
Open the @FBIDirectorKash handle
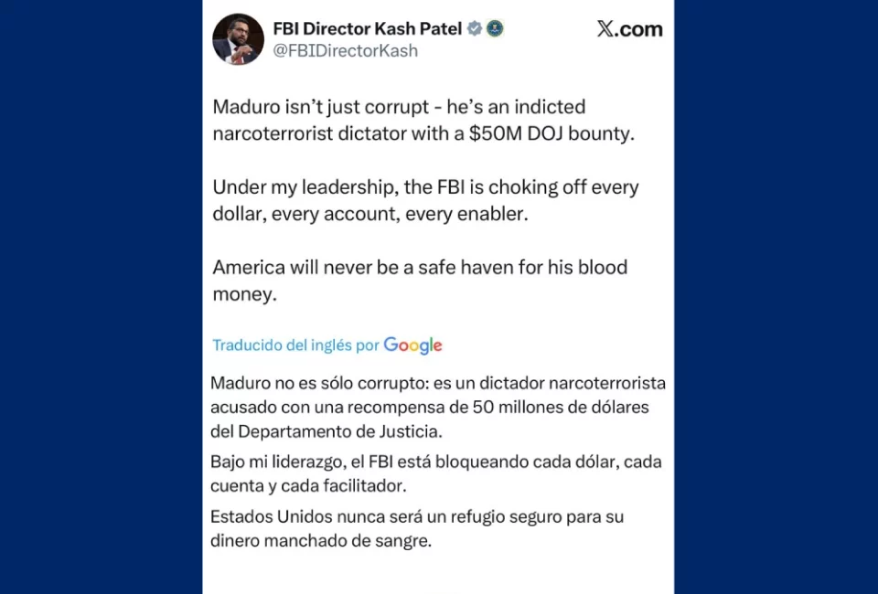pos(345,51)
